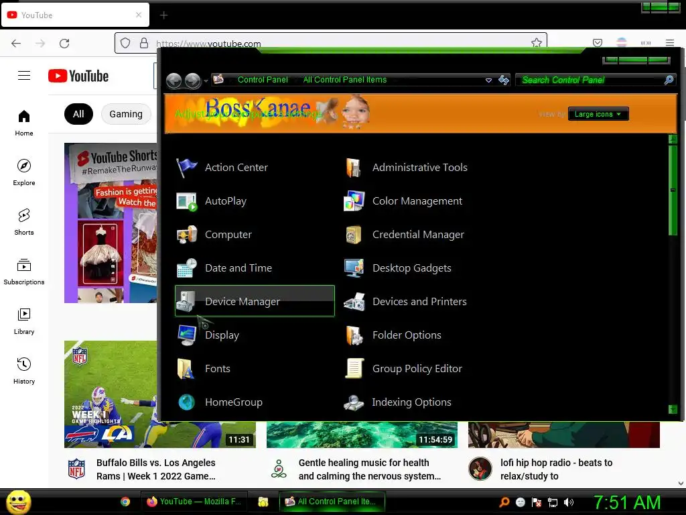
Task: Select the Gaming filter chip
Action: pyautogui.click(x=126, y=114)
